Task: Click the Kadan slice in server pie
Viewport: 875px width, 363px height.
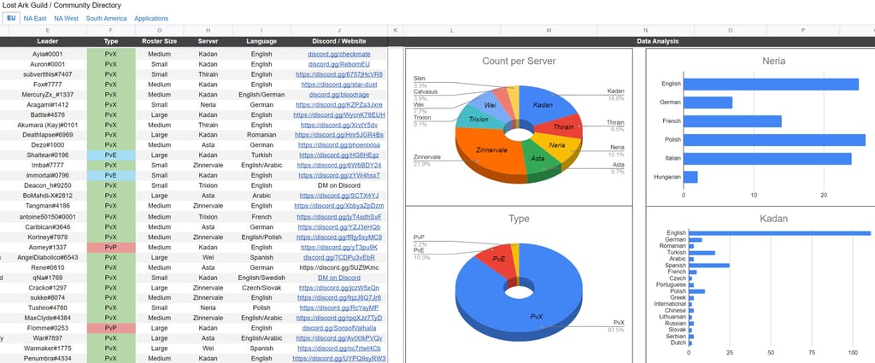Action: click(544, 104)
